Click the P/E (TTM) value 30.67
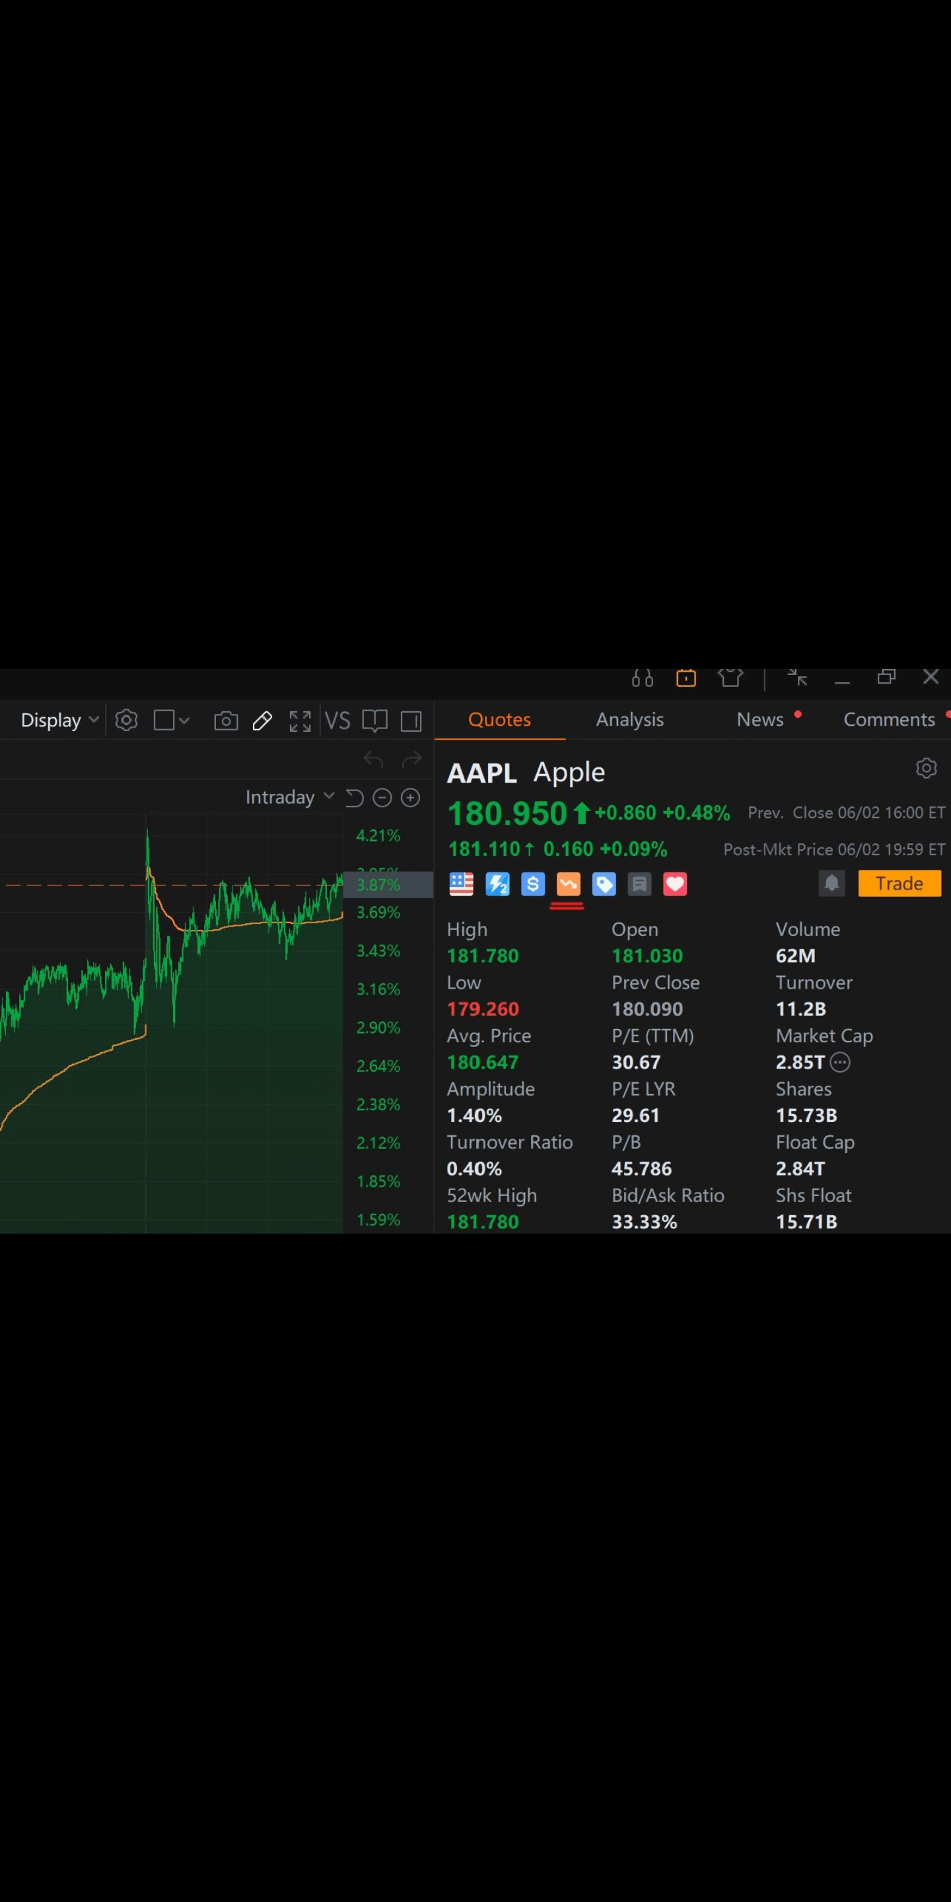Image resolution: width=951 pixels, height=1902 pixels. click(636, 1063)
